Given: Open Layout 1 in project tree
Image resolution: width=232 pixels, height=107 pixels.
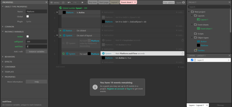Looking at the screenshot, I should pyautogui.click(x=204, y=20).
